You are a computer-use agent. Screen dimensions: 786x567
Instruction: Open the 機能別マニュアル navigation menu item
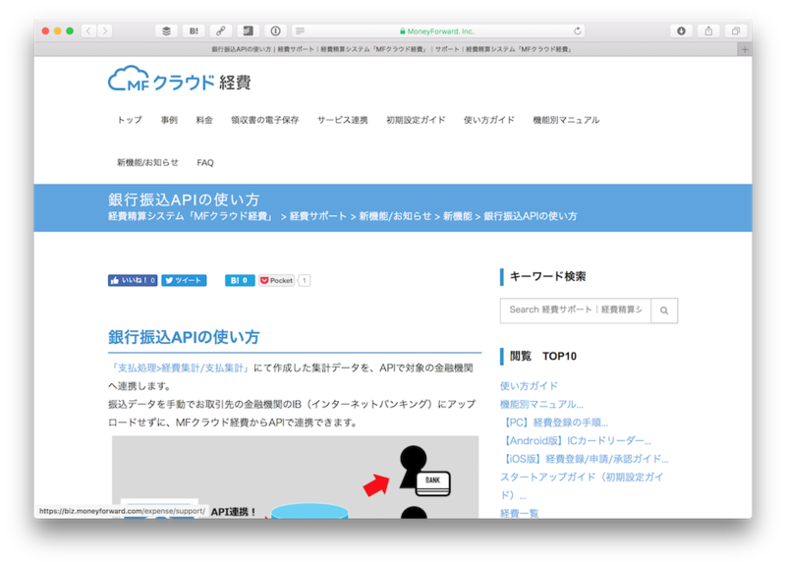[x=566, y=120]
